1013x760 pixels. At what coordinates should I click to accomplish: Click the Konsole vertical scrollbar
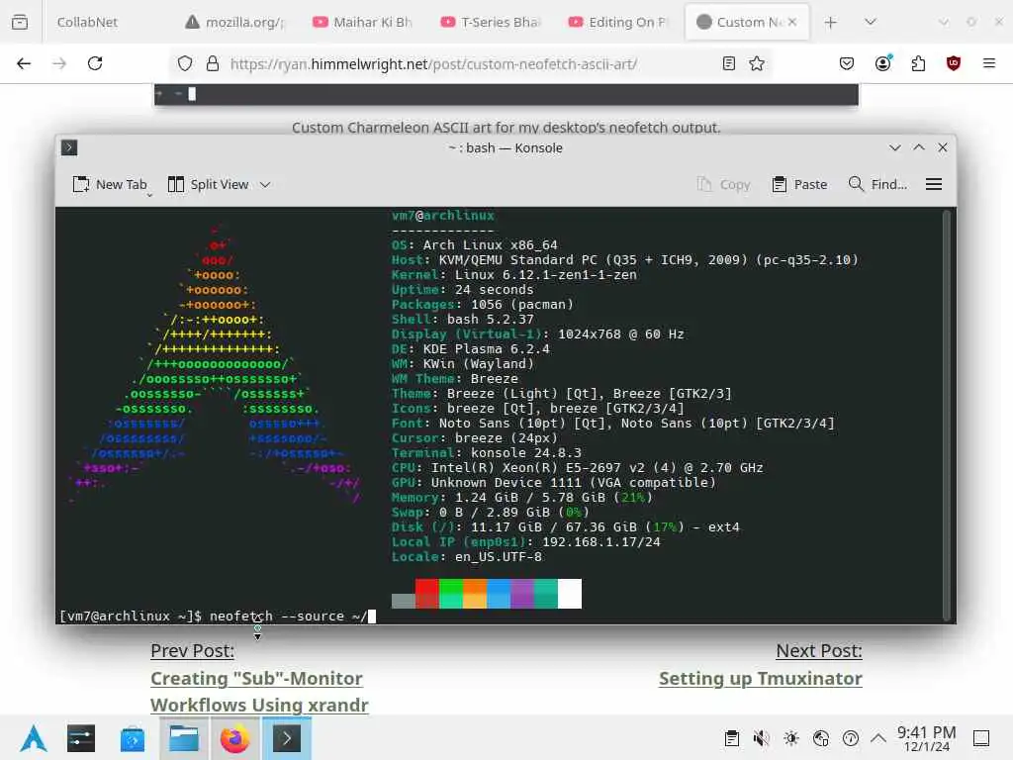pyautogui.click(x=947, y=414)
